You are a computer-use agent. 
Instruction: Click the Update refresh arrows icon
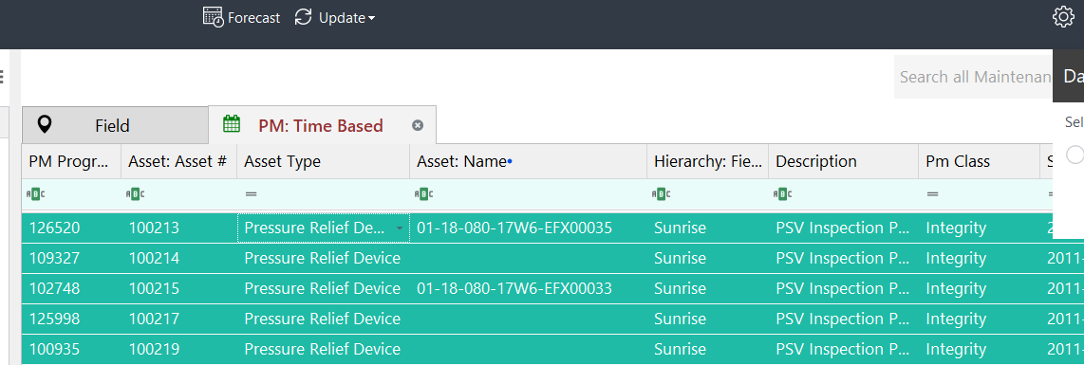(x=303, y=17)
